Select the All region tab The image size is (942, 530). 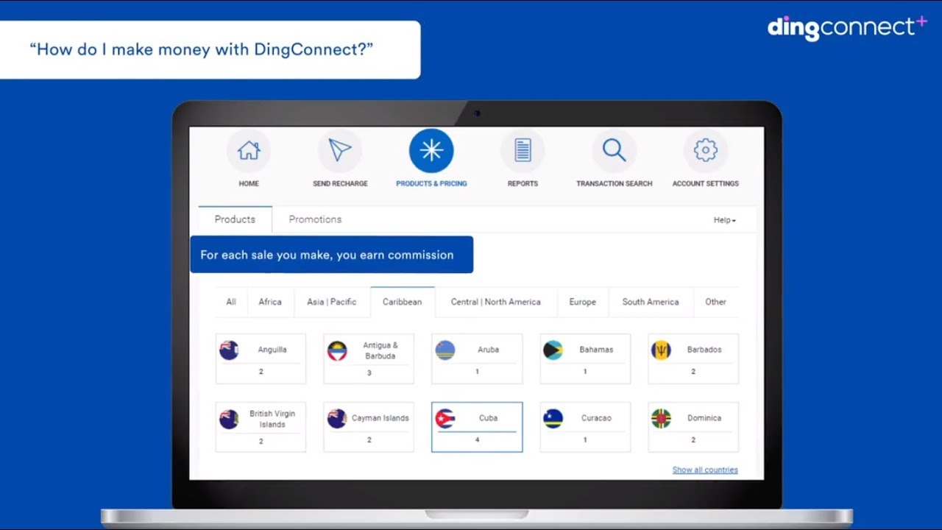(231, 302)
